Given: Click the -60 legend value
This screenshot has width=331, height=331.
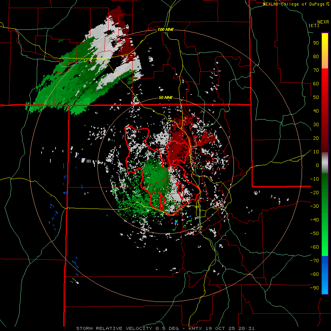Looking at the screenshot, I should [314, 247].
